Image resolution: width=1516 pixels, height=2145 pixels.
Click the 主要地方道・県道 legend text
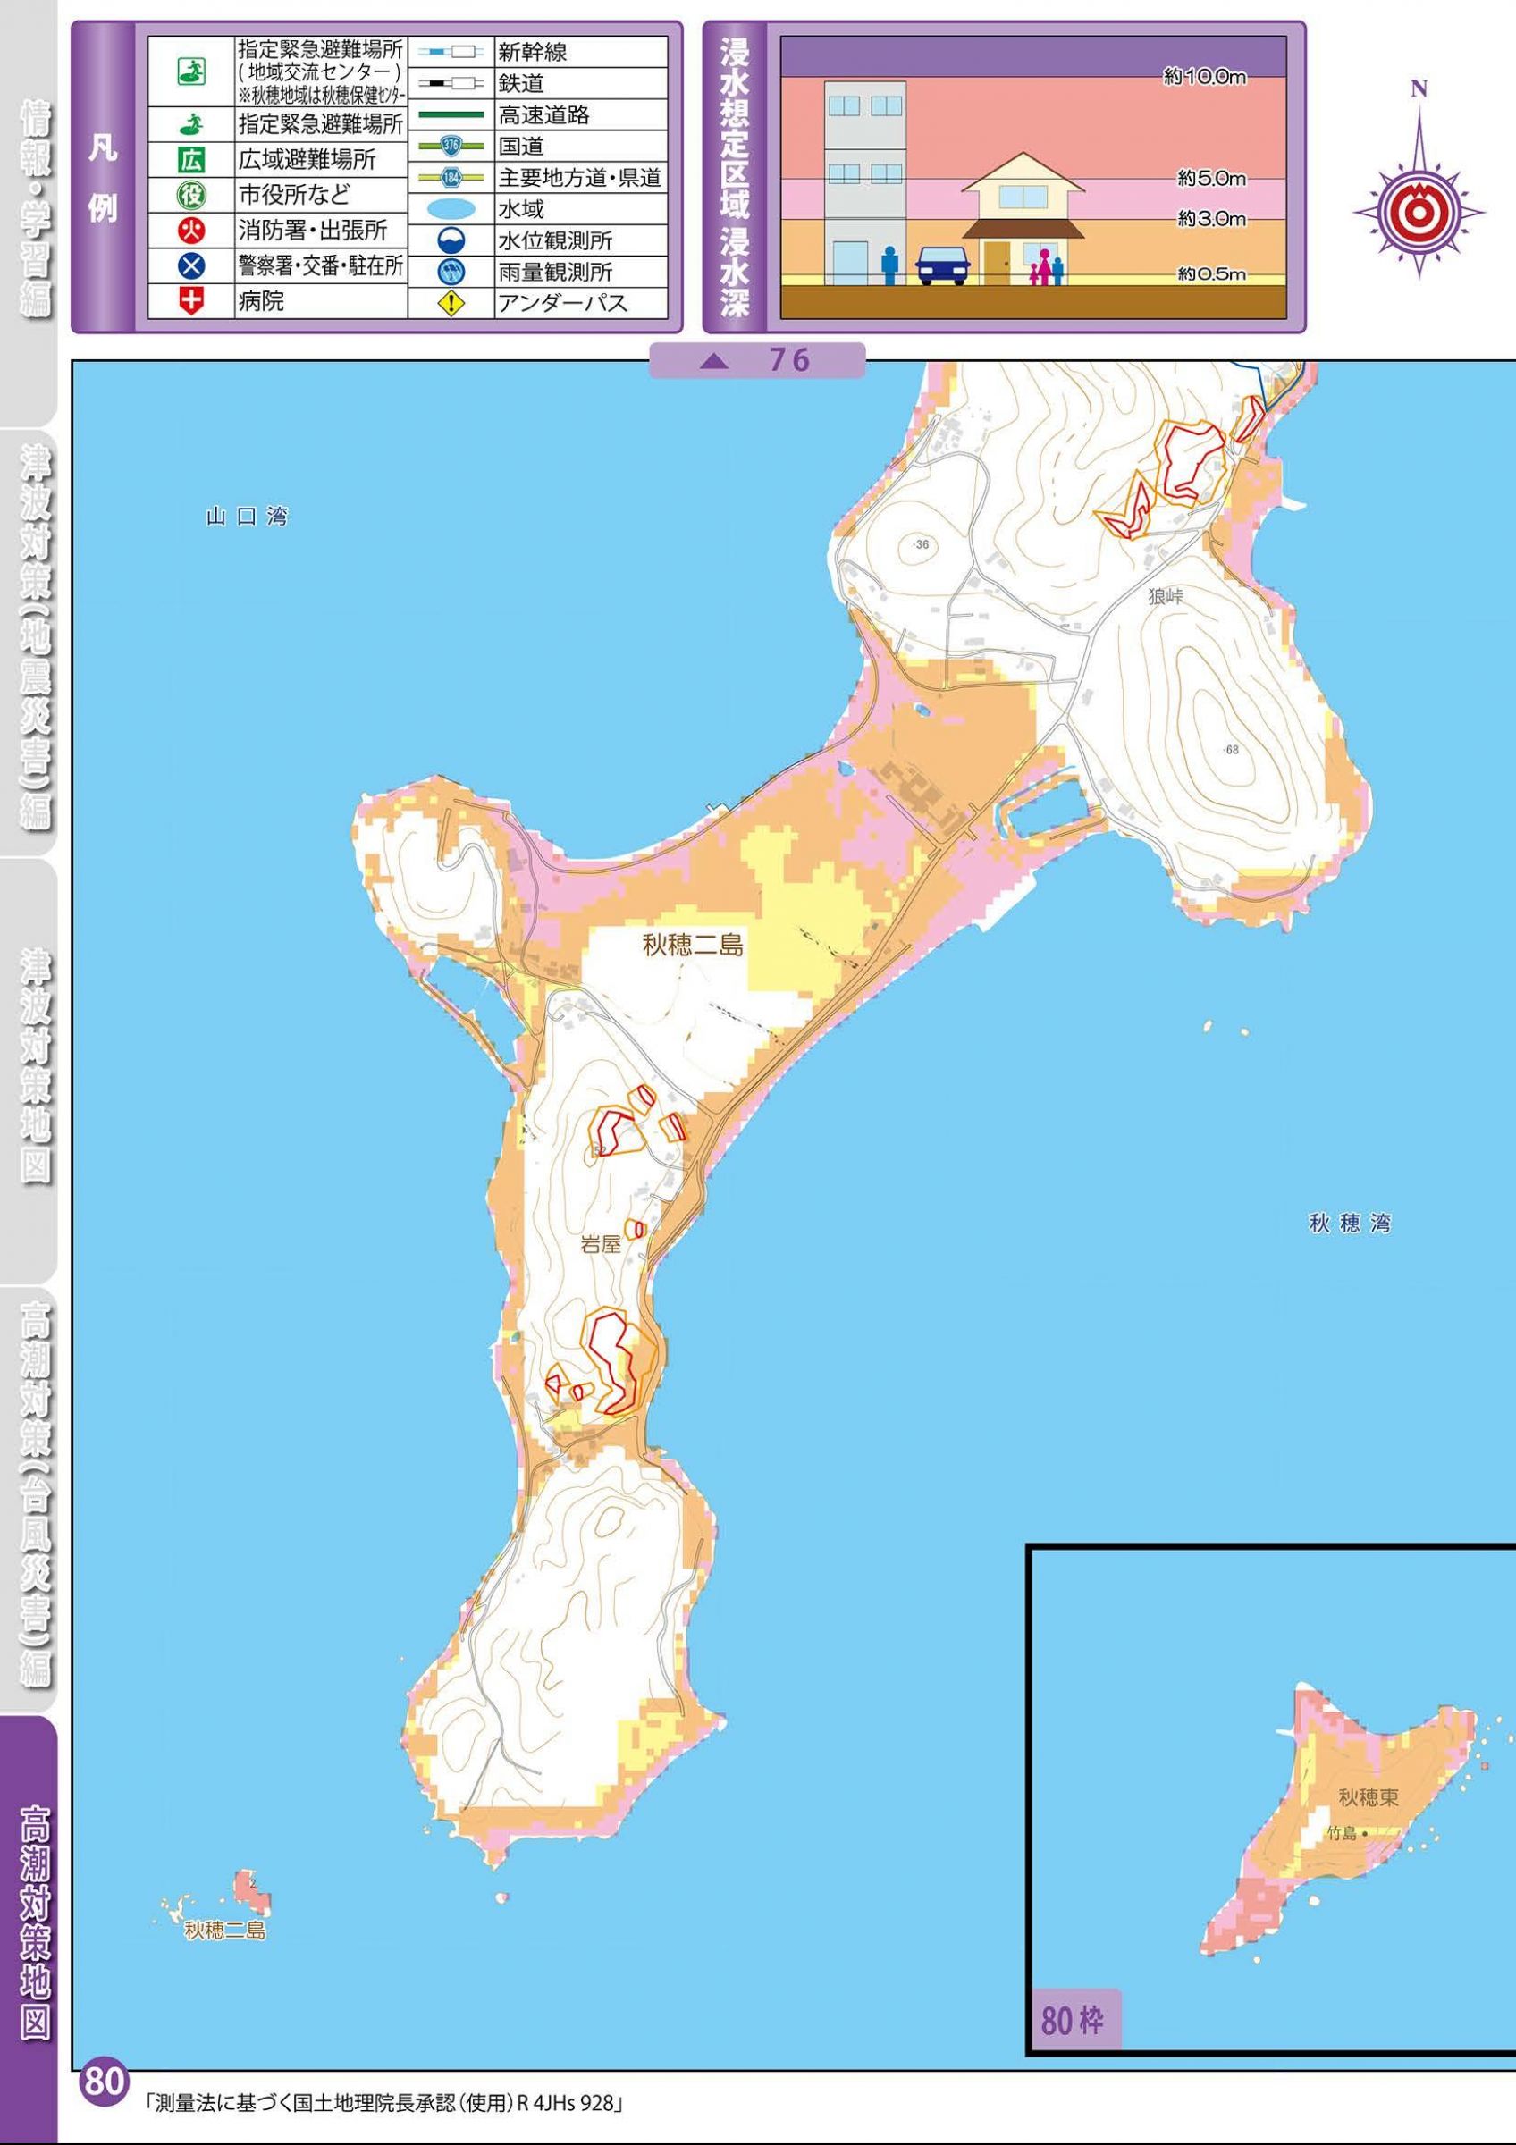point(579,178)
